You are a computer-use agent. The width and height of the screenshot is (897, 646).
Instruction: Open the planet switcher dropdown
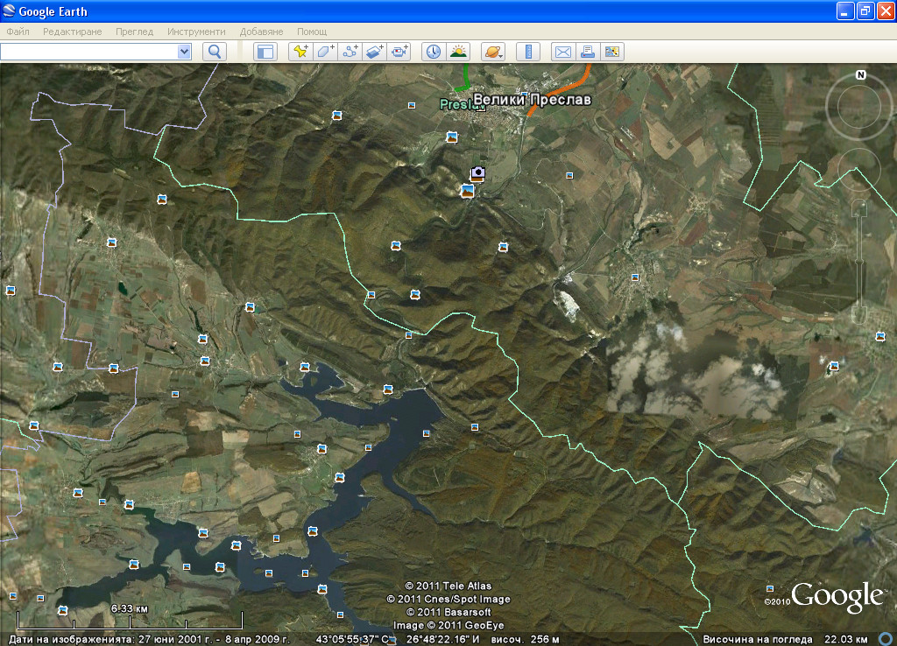click(492, 52)
